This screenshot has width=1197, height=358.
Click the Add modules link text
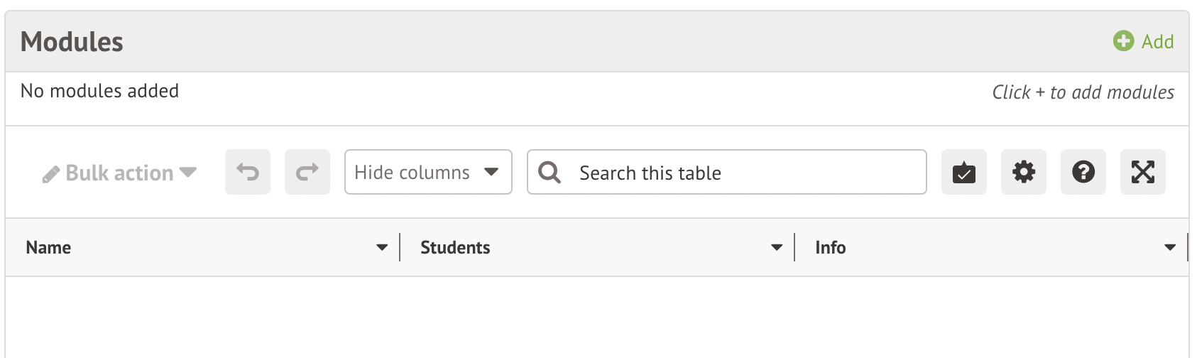pos(1157,42)
